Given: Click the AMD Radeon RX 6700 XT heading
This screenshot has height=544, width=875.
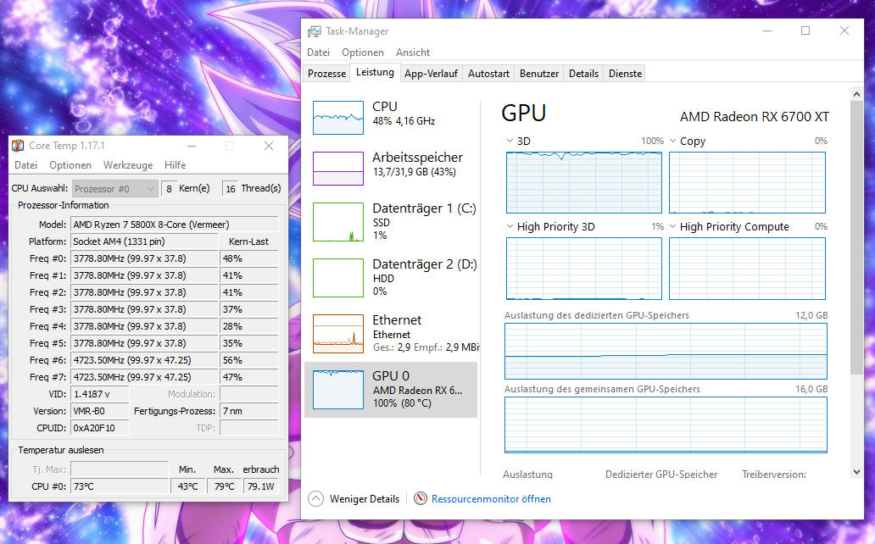Looking at the screenshot, I should (755, 117).
